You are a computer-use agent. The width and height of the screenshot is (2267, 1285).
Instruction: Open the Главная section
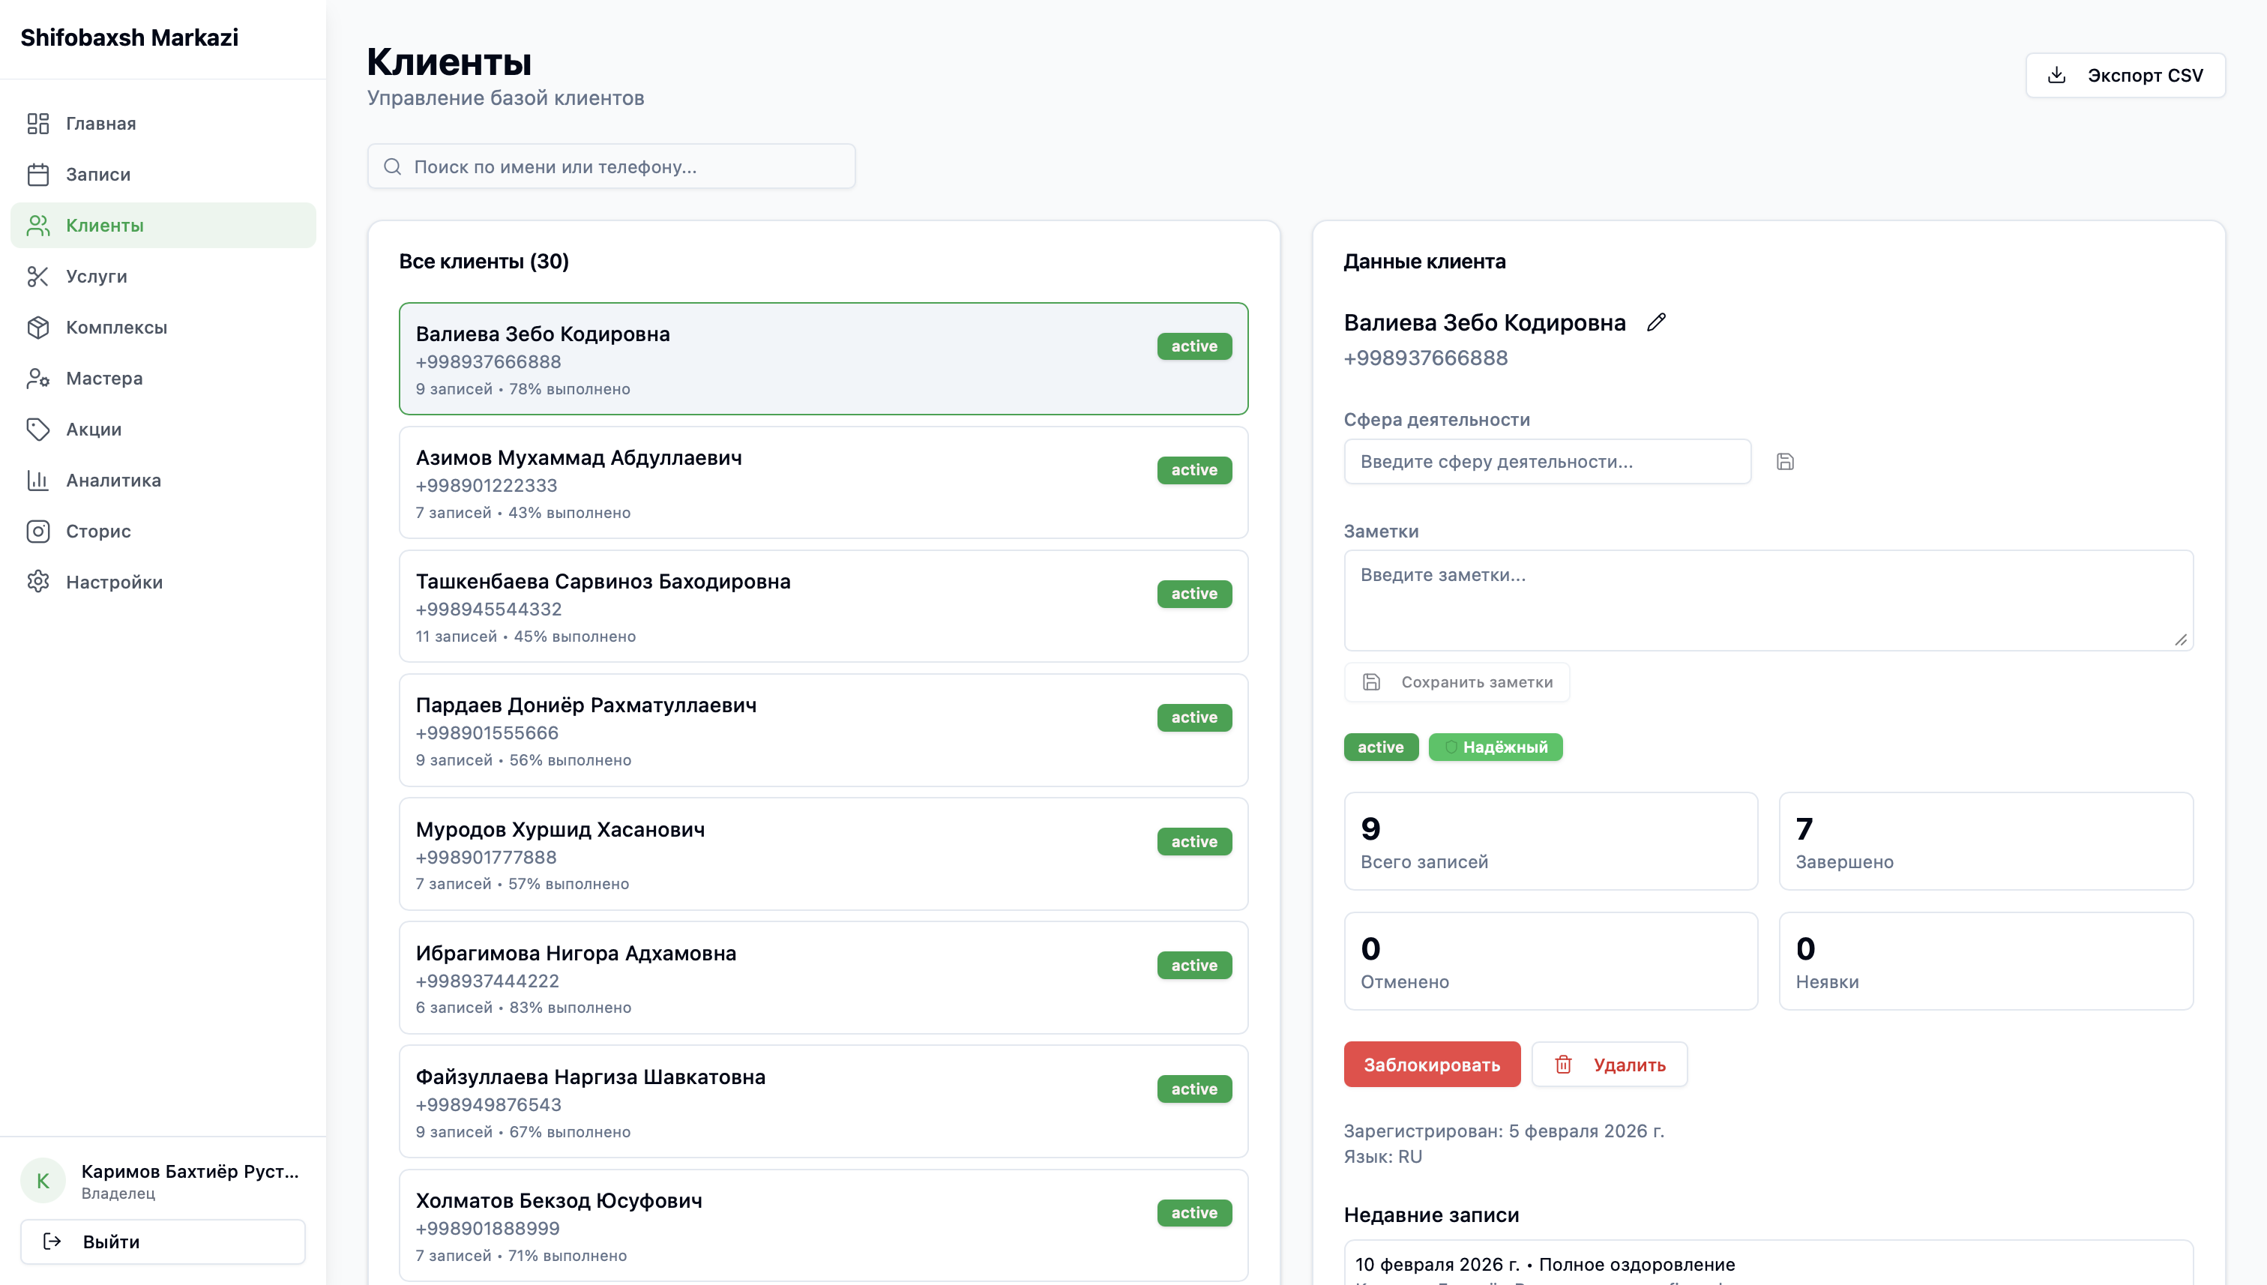[100, 124]
